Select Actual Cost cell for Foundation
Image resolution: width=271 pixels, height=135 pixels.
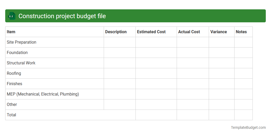(193, 52)
